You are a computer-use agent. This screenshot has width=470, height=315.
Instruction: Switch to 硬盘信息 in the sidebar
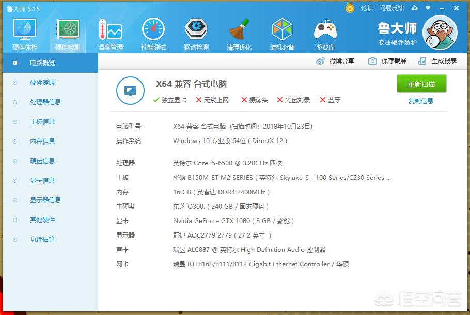pos(42,161)
